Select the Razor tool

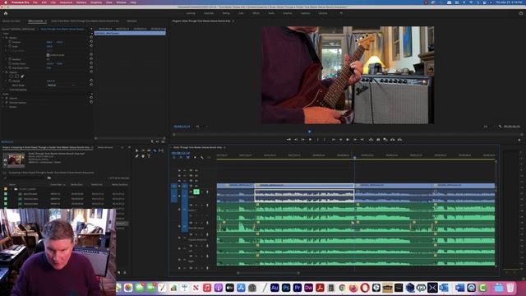click(155, 151)
